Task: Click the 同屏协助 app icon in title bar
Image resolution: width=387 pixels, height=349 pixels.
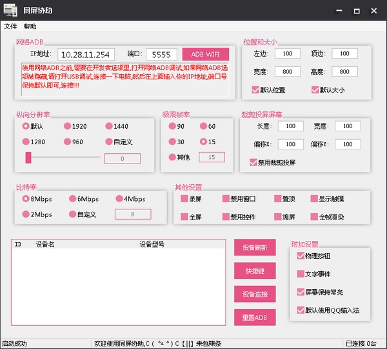Action: (x=10, y=11)
